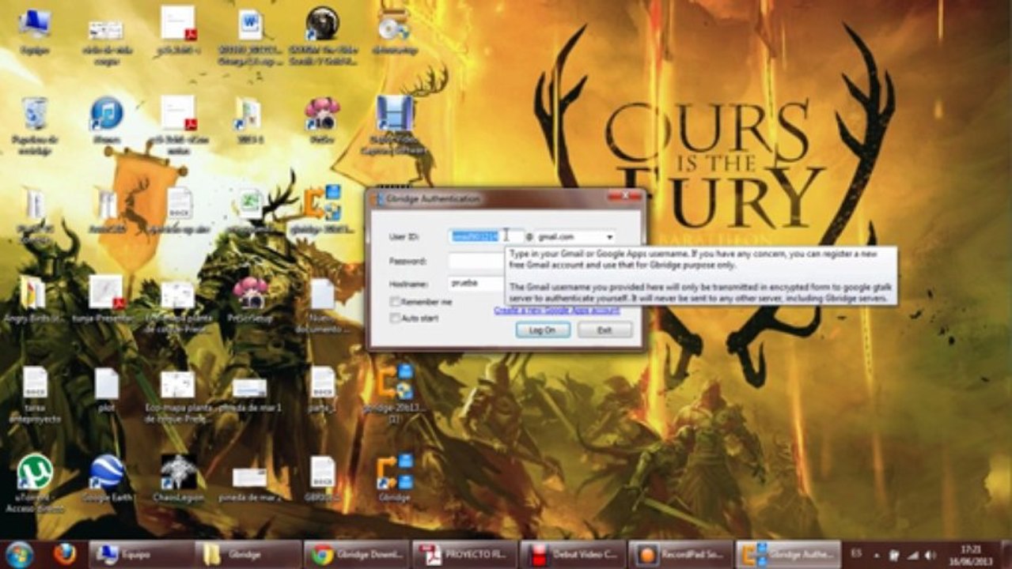Switch to the PROYECTO PDF taskbar window
This screenshot has width=1012, height=569.
[465, 555]
